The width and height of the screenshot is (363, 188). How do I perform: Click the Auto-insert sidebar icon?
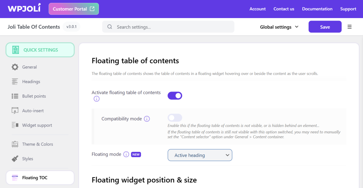click(x=15, y=111)
